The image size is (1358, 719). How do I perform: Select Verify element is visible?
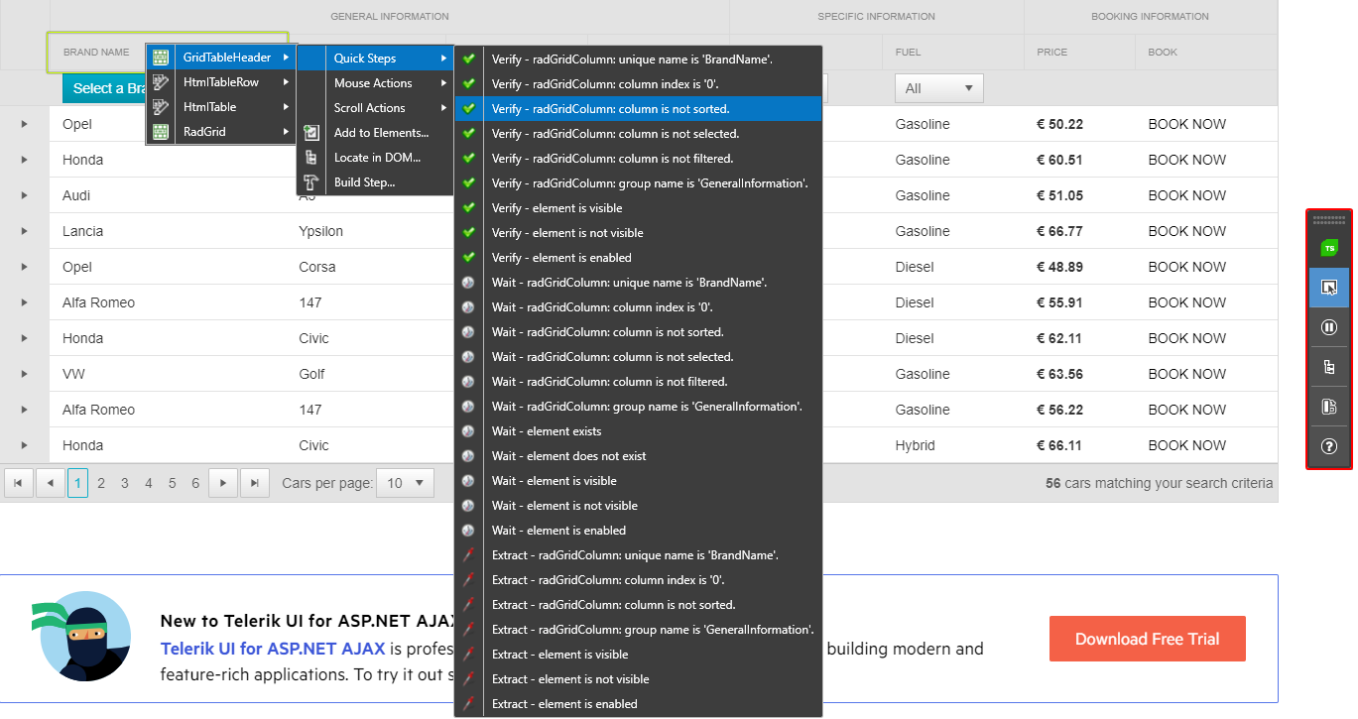pyautogui.click(x=638, y=208)
